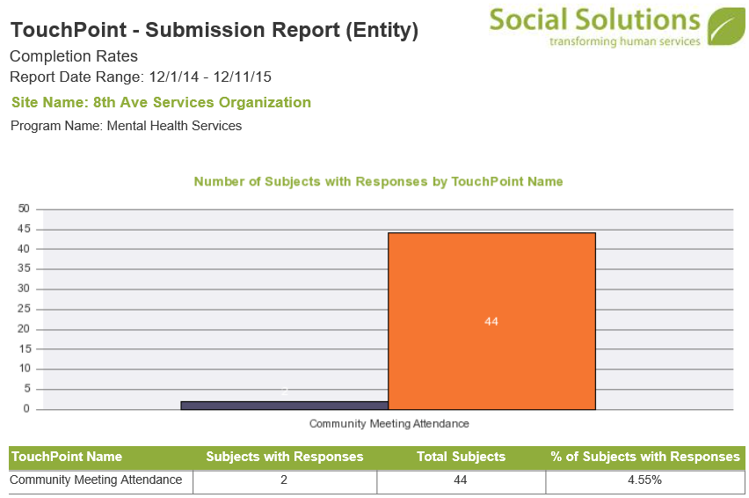Click the orange bar labeled 44
The height and width of the screenshot is (498, 749).
click(491, 321)
